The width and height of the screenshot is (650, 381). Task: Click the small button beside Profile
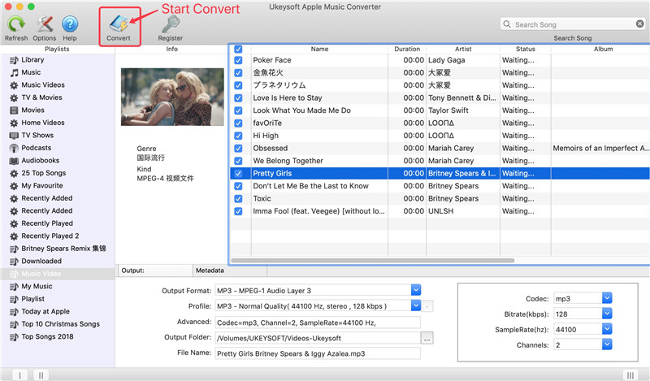(x=427, y=306)
